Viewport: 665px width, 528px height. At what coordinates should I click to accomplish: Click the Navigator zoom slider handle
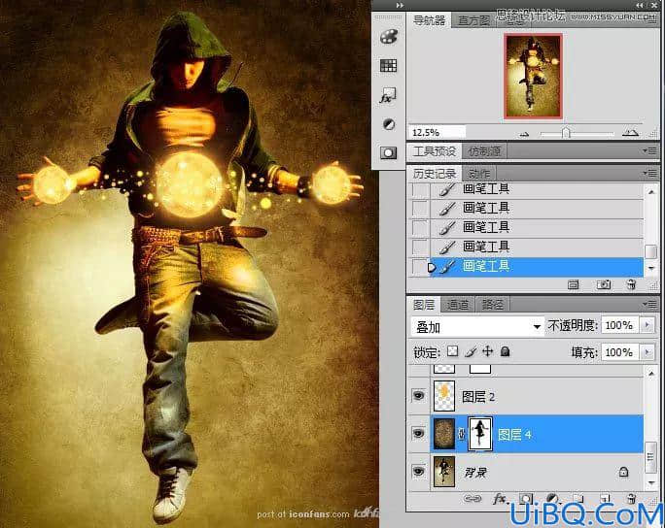pyautogui.click(x=566, y=133)
